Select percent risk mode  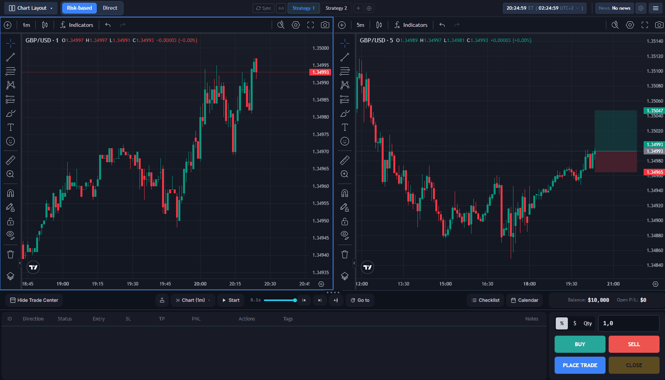pos(562,324)
